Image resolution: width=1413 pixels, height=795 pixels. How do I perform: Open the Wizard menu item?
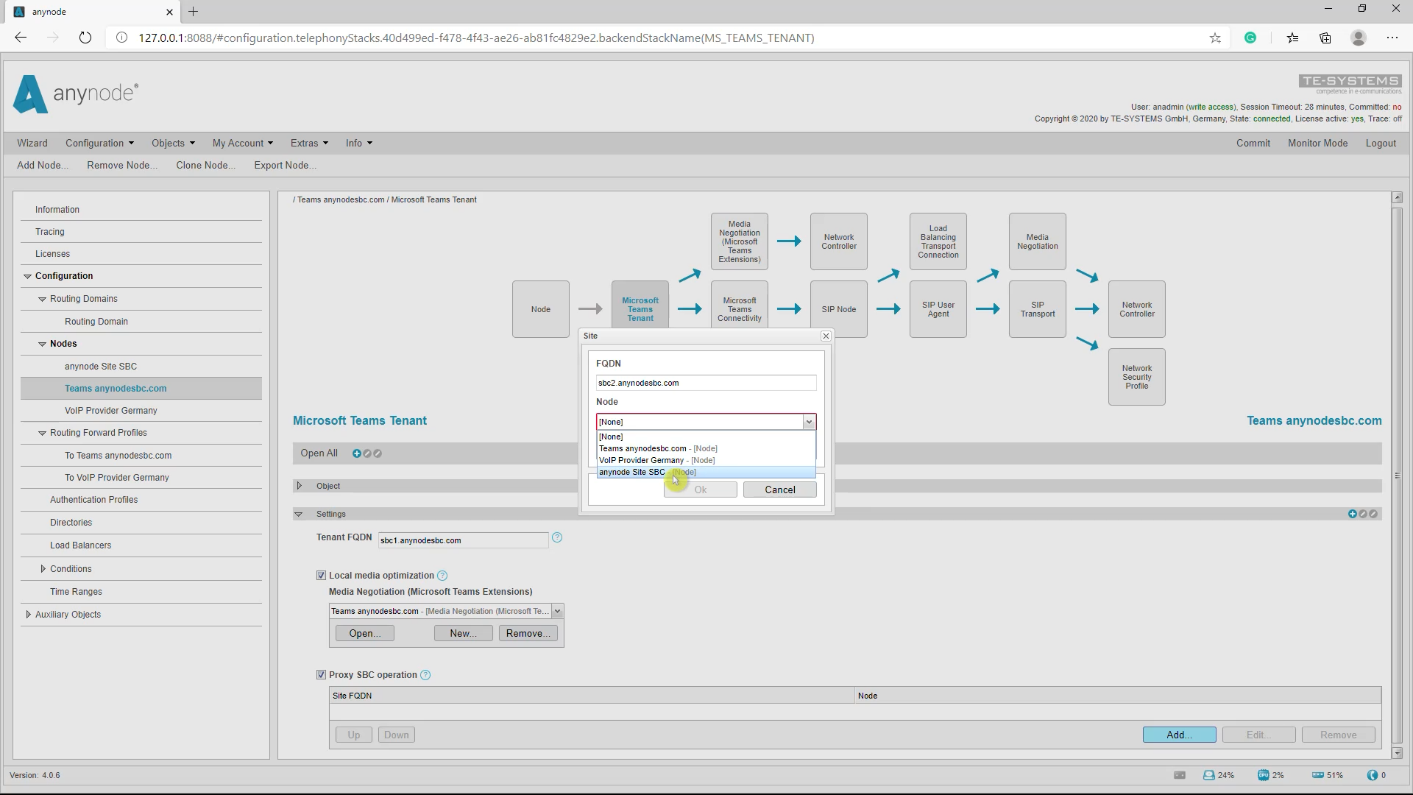pos(32,143)
